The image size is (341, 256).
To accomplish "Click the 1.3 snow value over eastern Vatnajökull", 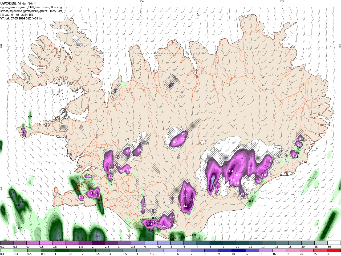I will click(x=269, y=161).
